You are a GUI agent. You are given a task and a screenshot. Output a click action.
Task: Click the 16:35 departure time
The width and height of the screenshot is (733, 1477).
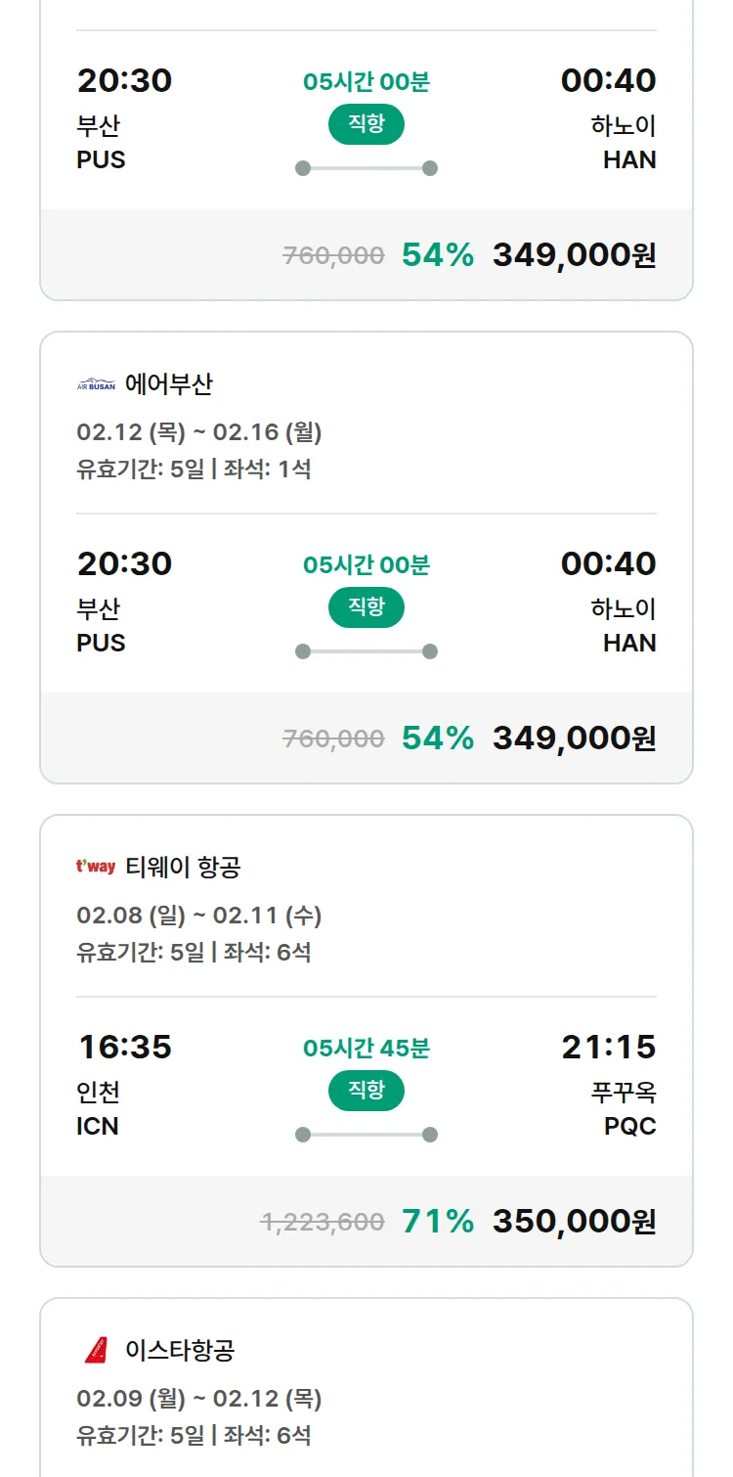click(x=125, y=1048)
